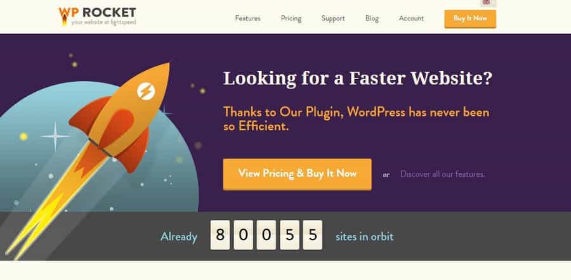Click the large white sparkle star

pyautogui.click(x=55, y=136)
